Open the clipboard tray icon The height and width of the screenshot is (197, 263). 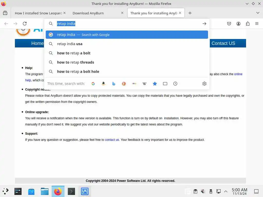[195, 191]
